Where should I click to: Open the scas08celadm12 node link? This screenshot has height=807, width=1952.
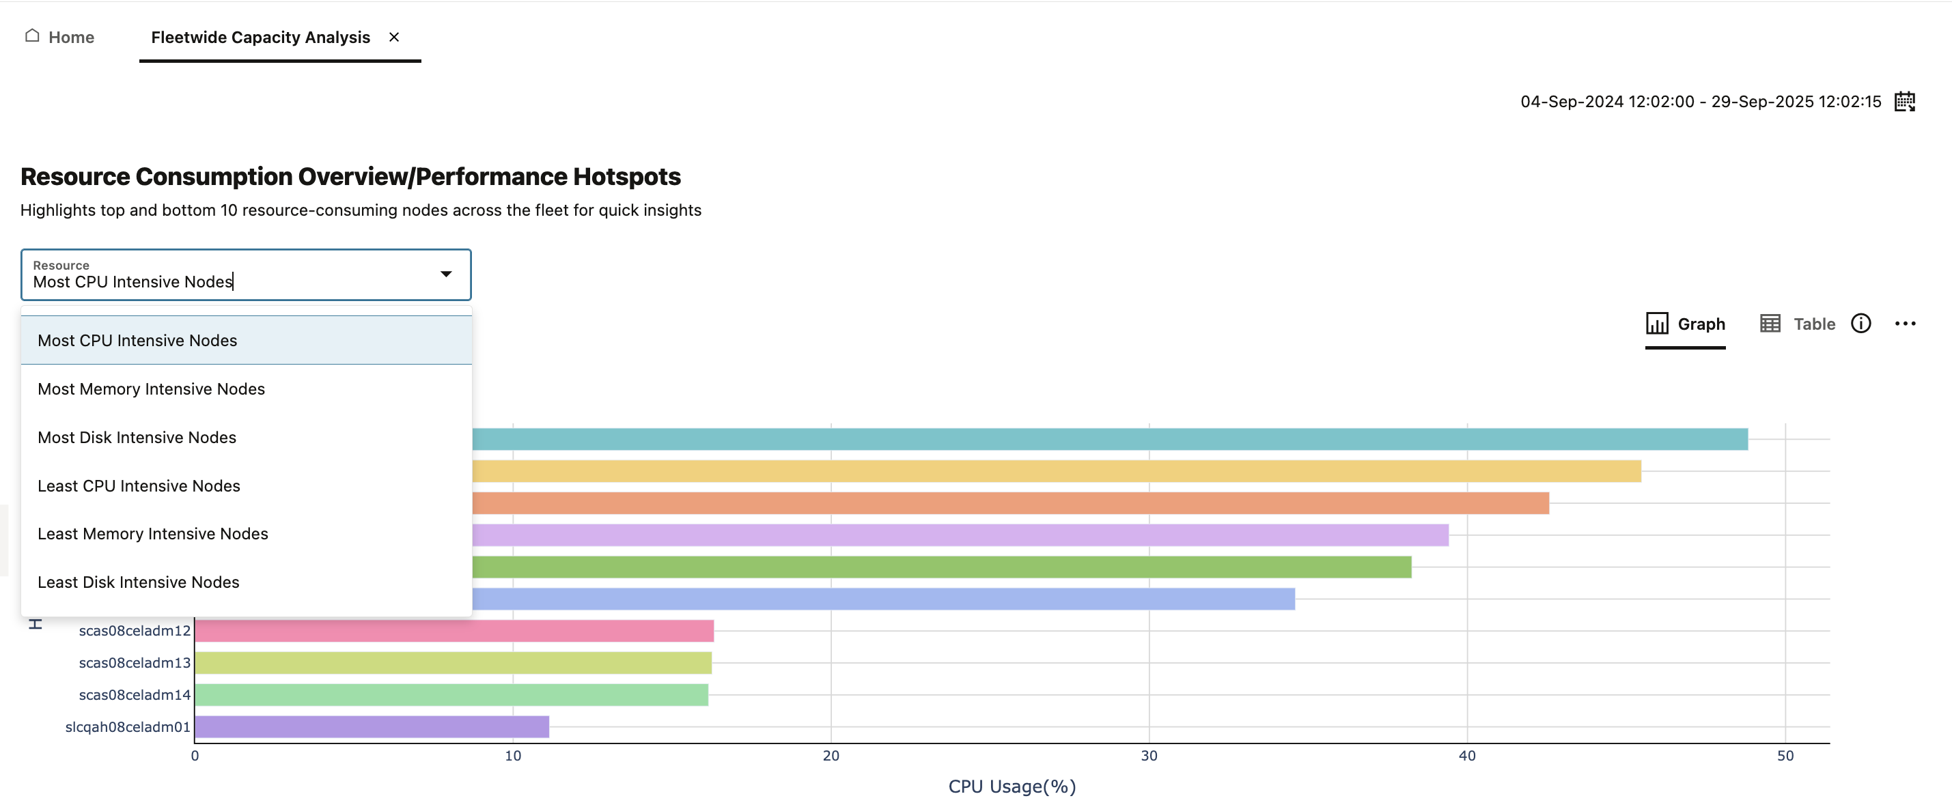tap(134, 629)
